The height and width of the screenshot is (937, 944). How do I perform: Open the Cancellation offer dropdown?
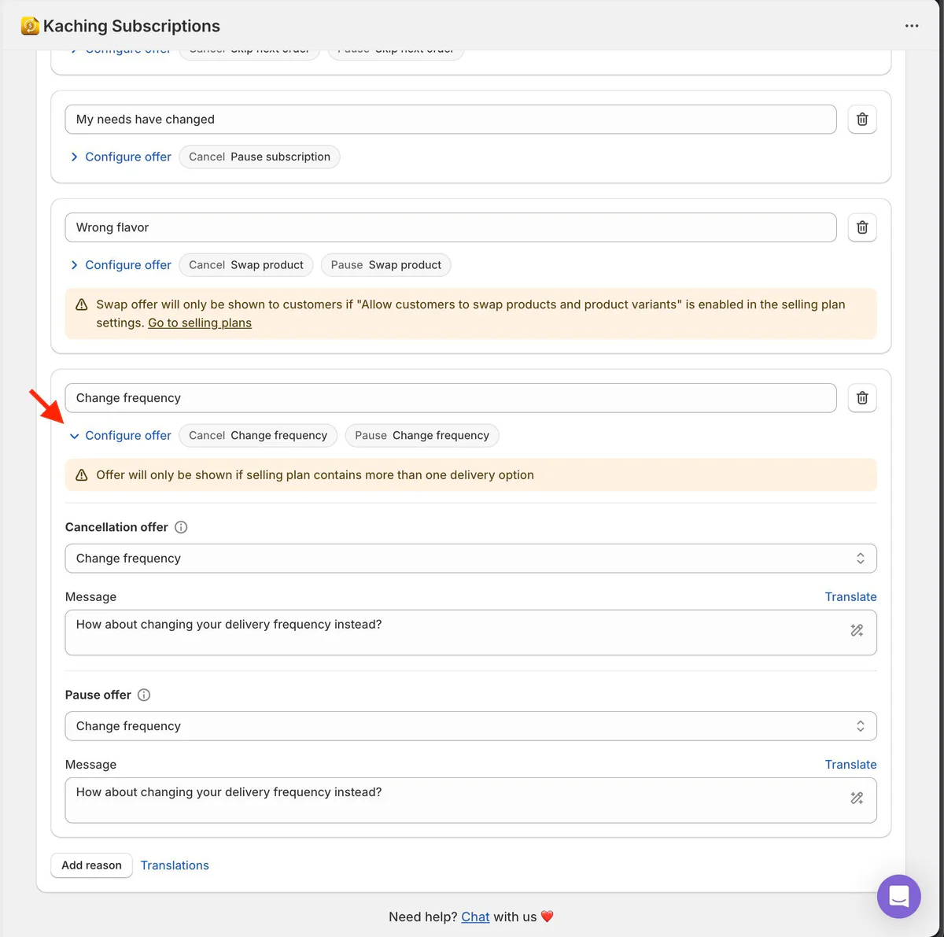point(470,559)
